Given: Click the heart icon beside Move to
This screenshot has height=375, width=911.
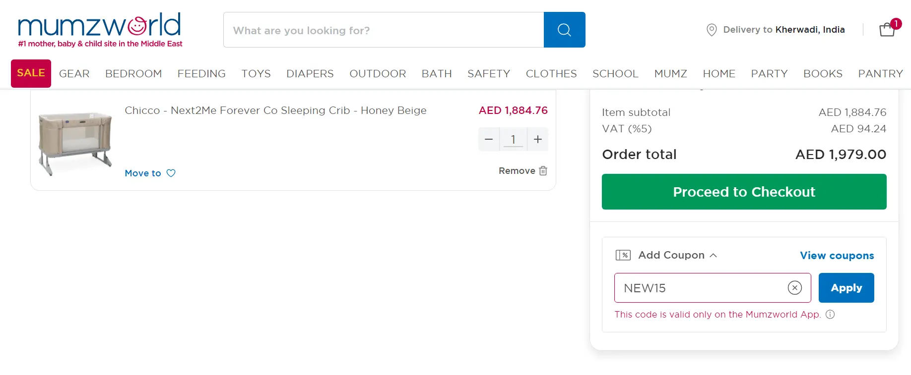Looking at the screenshot, I should tap(171, 173).
